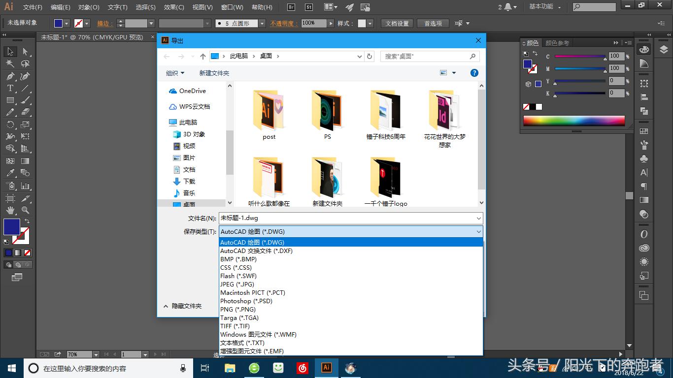
Task: Select the Type tool
Action: pyautogui.click(x=10, y=88)
